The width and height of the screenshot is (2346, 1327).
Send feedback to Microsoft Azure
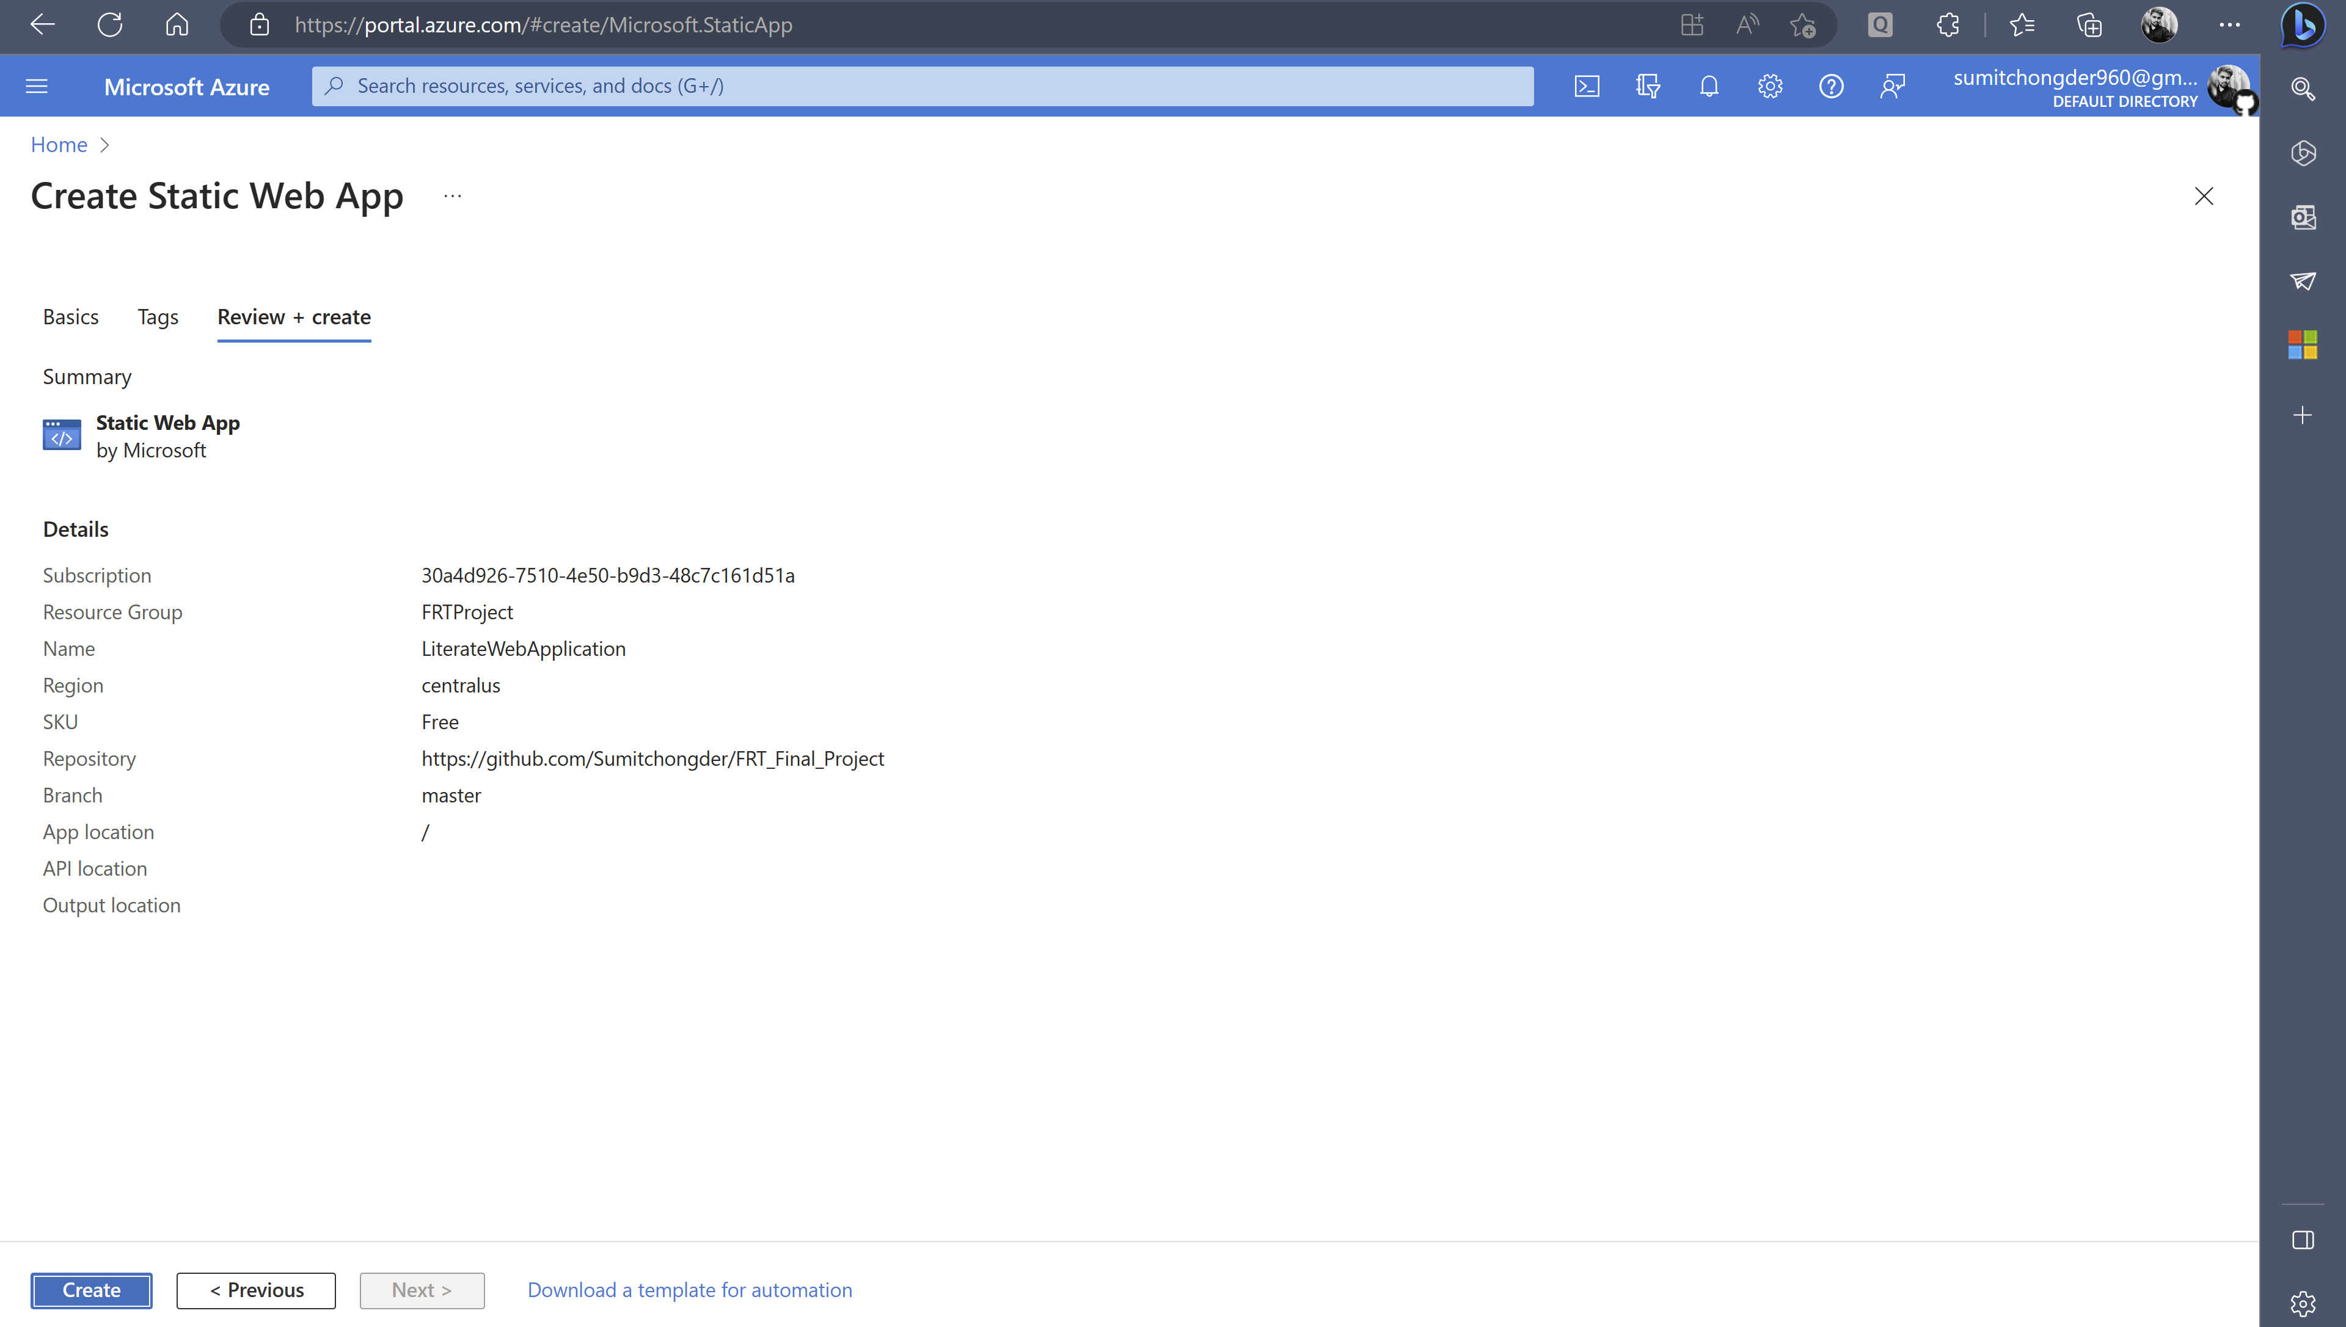[x=1892, y=85]
